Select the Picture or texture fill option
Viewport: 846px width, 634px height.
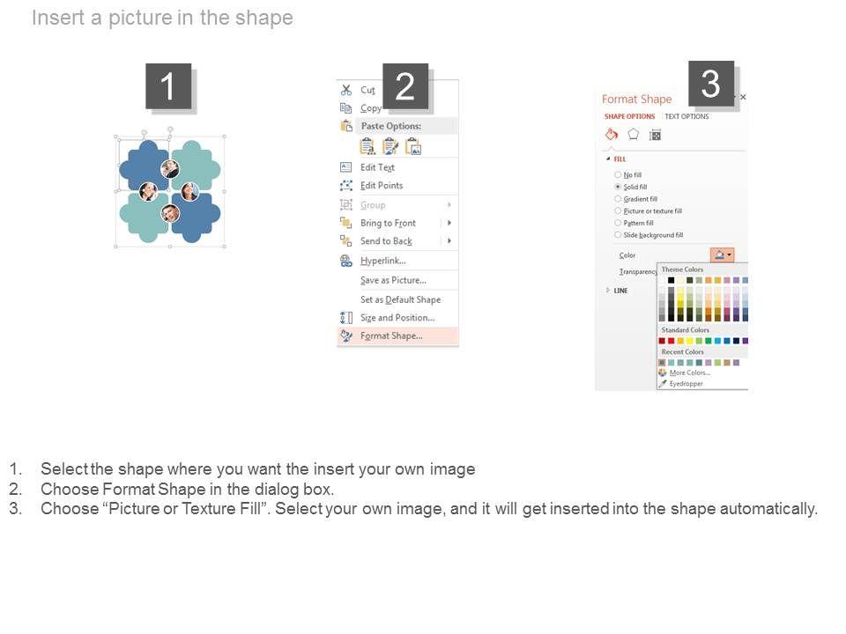(618, 211)
